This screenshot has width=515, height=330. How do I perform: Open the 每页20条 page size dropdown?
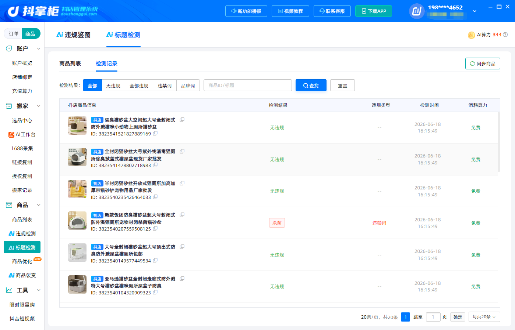[x=484, y=317]
